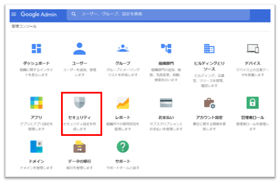
Task: Open the お支払い credit card icon
Action: pos(166,102)
